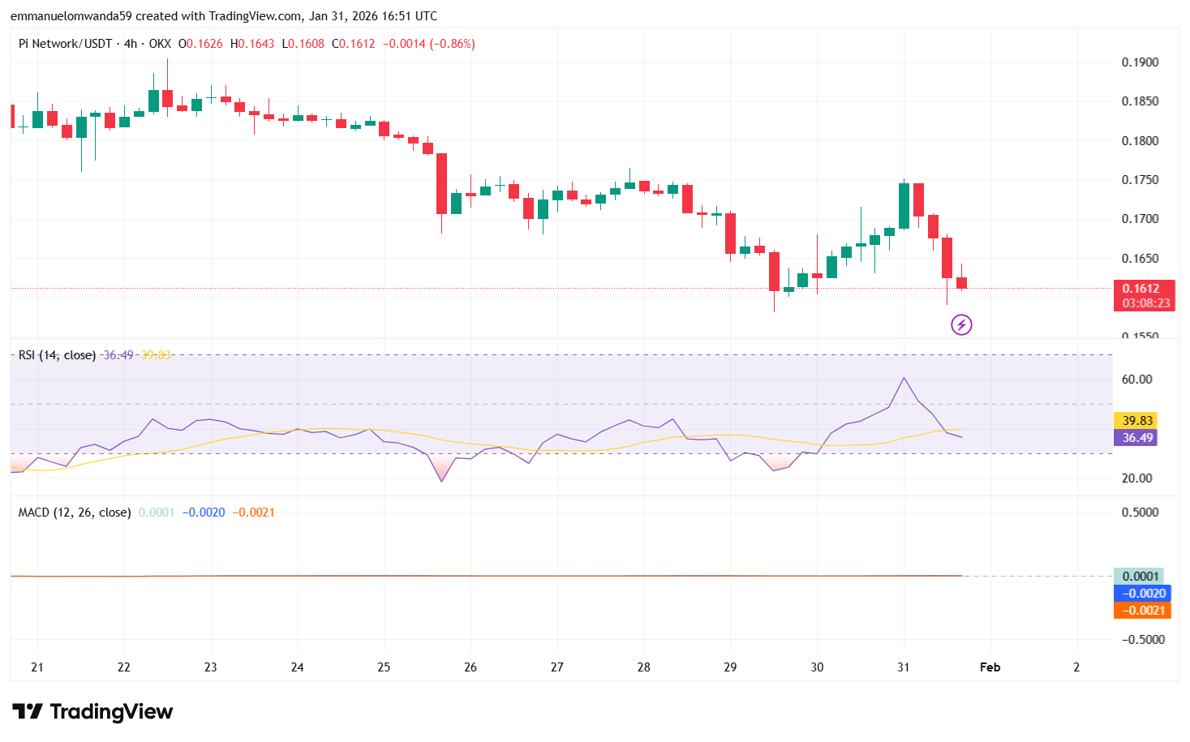Viewport: 1190px width, 742px height.
Task: Select the red 0.1612 last price label
Action: 1143,288
